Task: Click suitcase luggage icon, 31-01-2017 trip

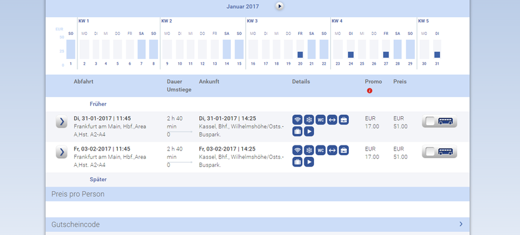Action: click(x=297, y=131)
